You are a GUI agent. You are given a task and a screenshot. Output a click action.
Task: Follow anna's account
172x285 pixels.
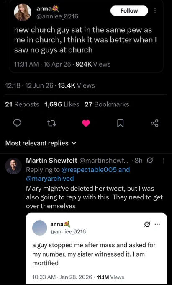pyautogui.click(x=129, y=11)
